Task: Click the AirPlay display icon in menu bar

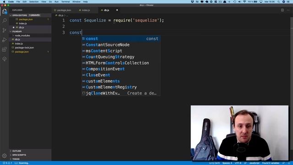Action: click(261, 2)
